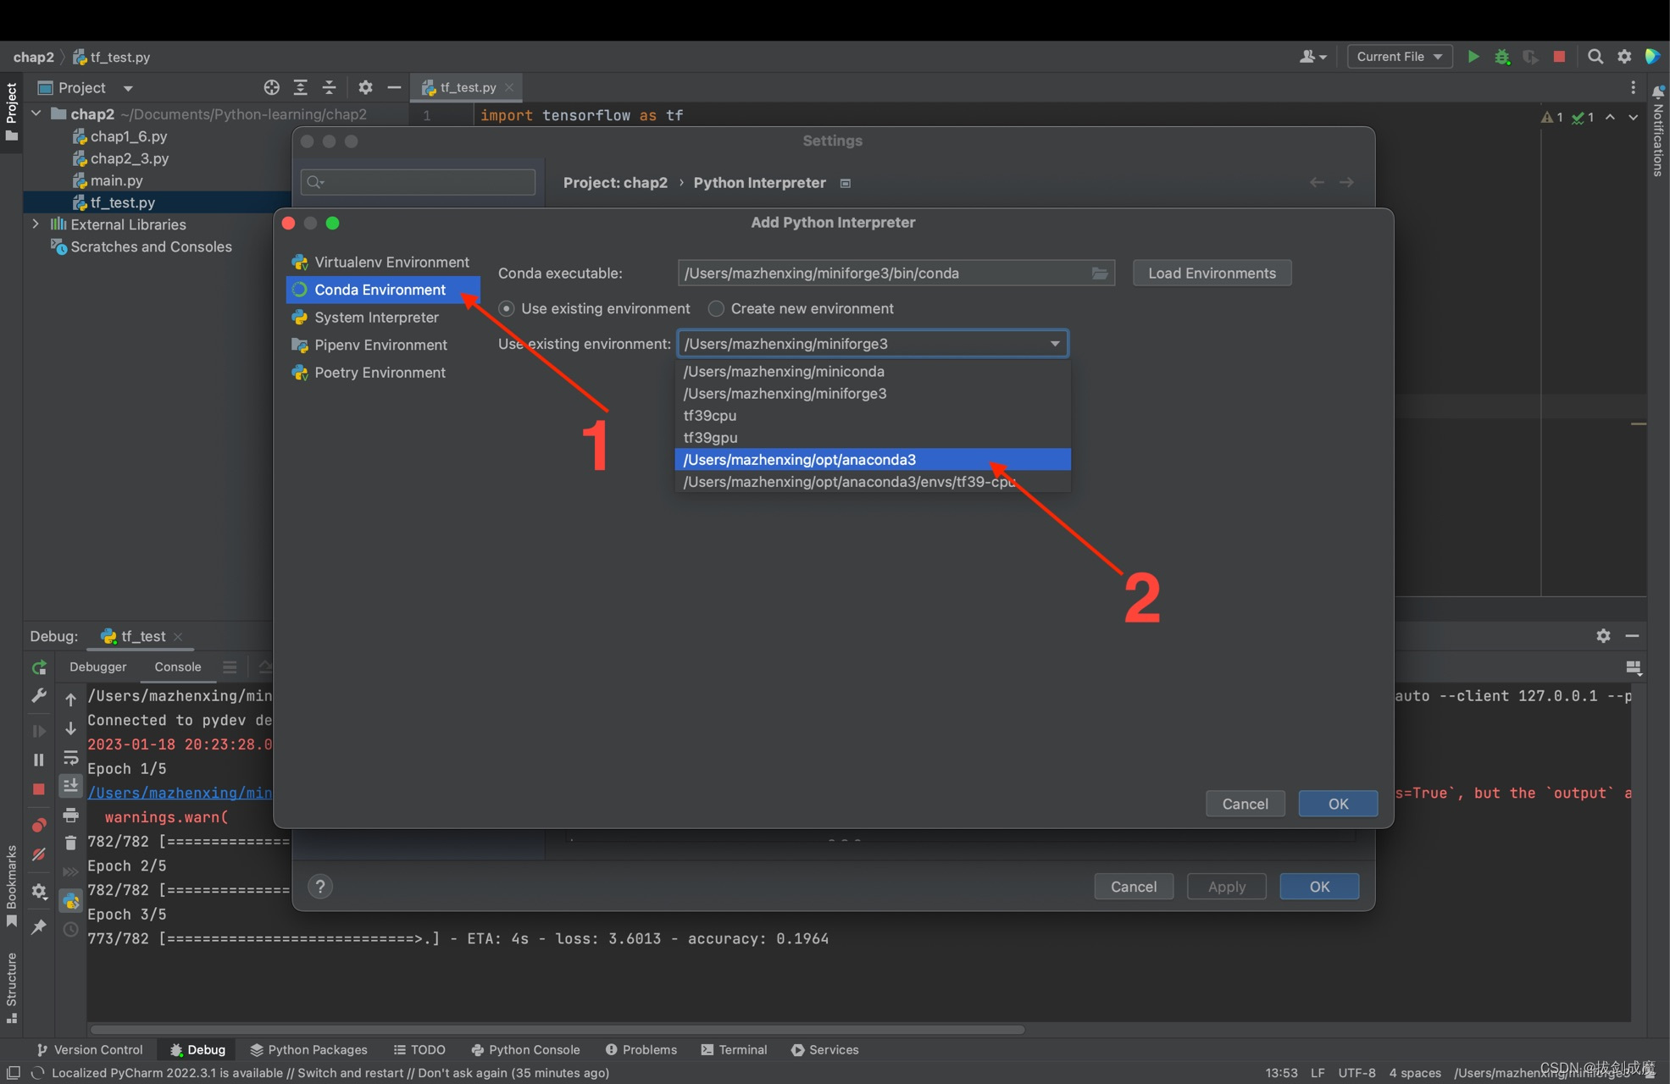Viewport: 1670px width, 1084px height.
Task: Click Cancel to dismiss the dialog
Action: [x=1246, y=802]
